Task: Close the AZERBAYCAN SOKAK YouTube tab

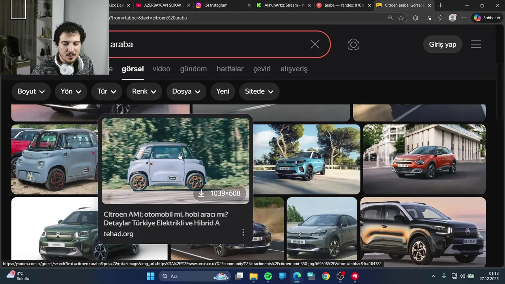Action: [189, 6]
